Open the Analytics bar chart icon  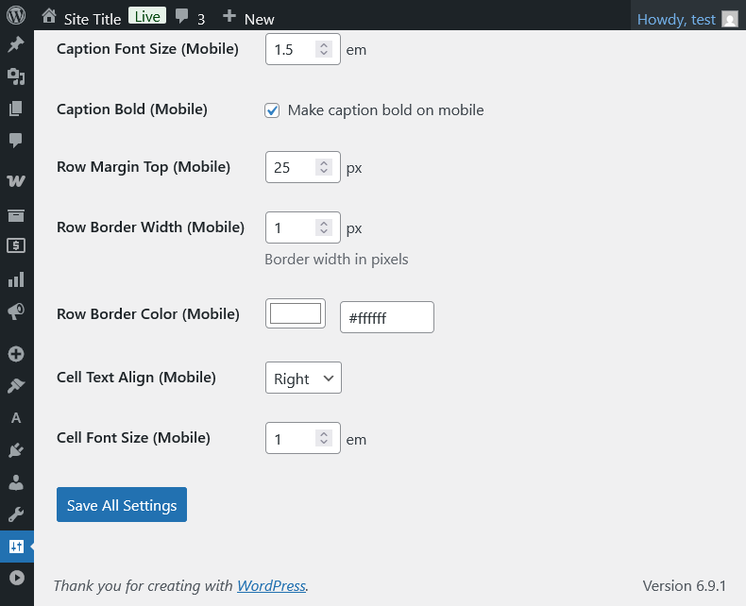[x=16, y=279]
